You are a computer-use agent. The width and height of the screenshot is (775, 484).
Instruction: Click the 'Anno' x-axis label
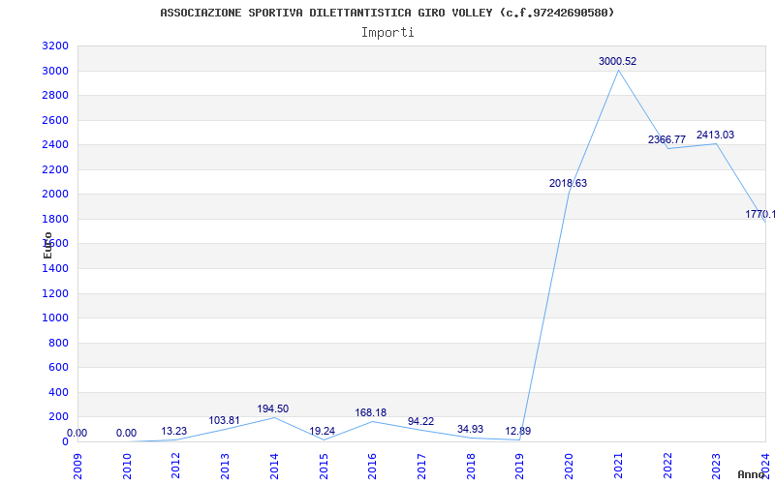751,474
